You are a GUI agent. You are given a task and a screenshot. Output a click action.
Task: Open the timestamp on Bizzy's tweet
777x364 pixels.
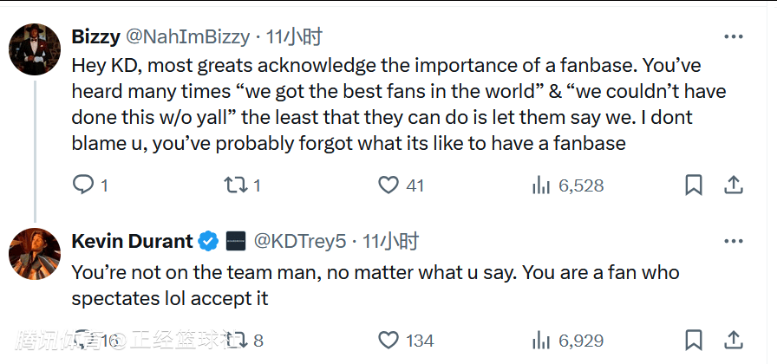(x=295, y=36)
